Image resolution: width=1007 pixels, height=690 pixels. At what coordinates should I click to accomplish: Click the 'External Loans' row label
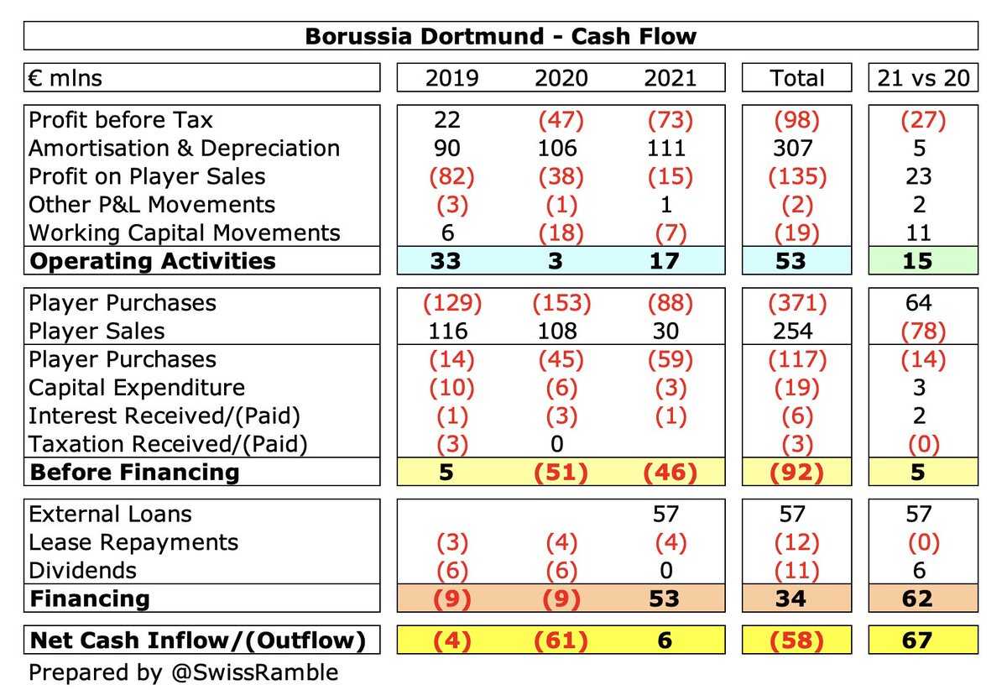coord(111,514)
